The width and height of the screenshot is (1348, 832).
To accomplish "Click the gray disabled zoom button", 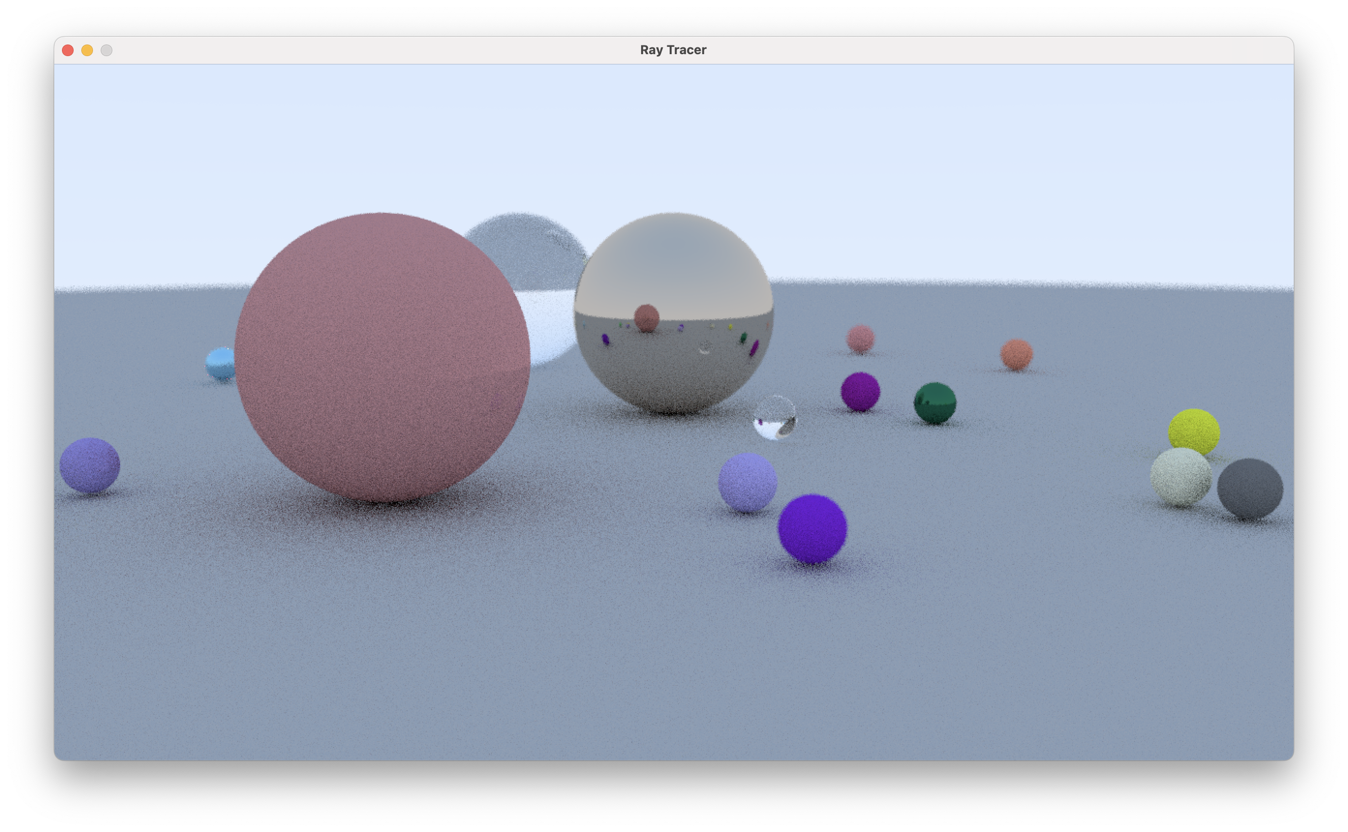I will coord(106,51).
